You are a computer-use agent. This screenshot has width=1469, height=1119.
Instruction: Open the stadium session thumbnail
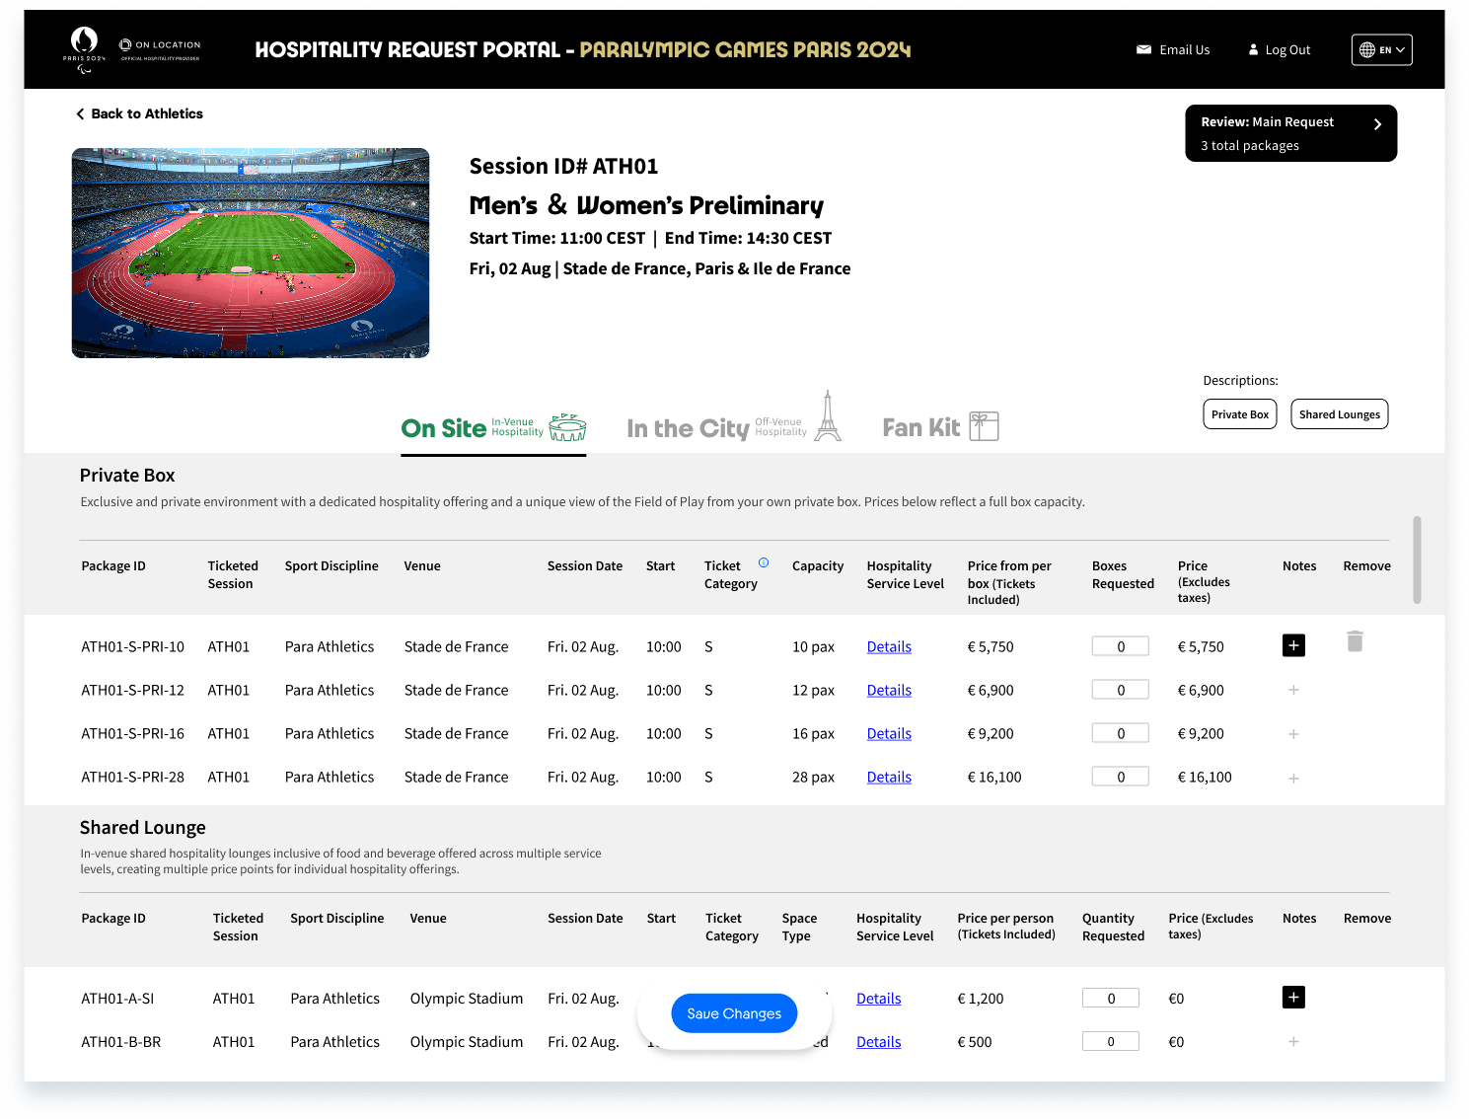click(x=251, y=253)
